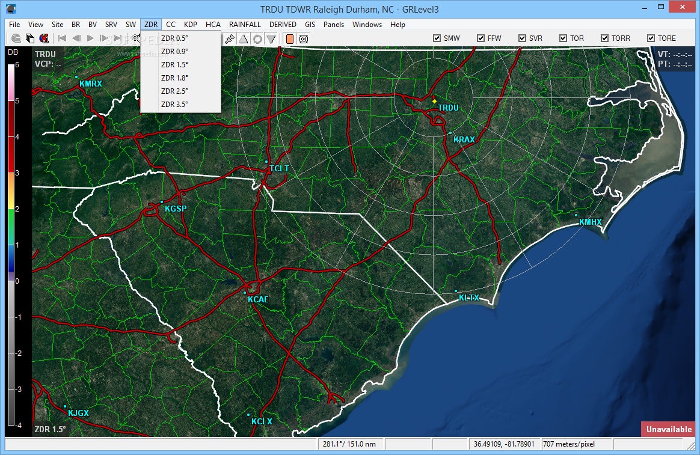This screenshot has width=700, height=455.
Task: Click the GRLevel3 app icon in title bar
Action: [11, 8]
